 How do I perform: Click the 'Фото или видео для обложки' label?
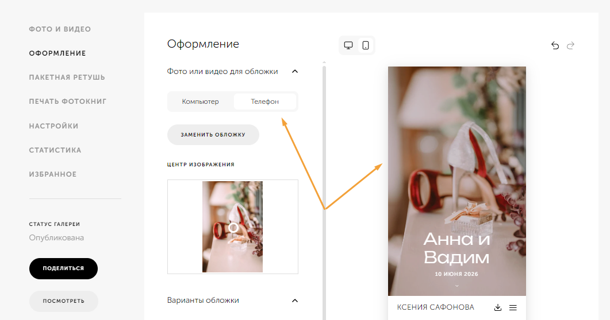222,71
